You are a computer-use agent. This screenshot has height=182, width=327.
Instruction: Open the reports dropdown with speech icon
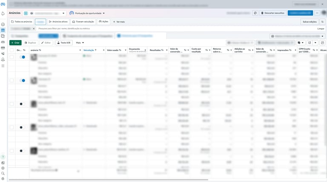[301, 43]
